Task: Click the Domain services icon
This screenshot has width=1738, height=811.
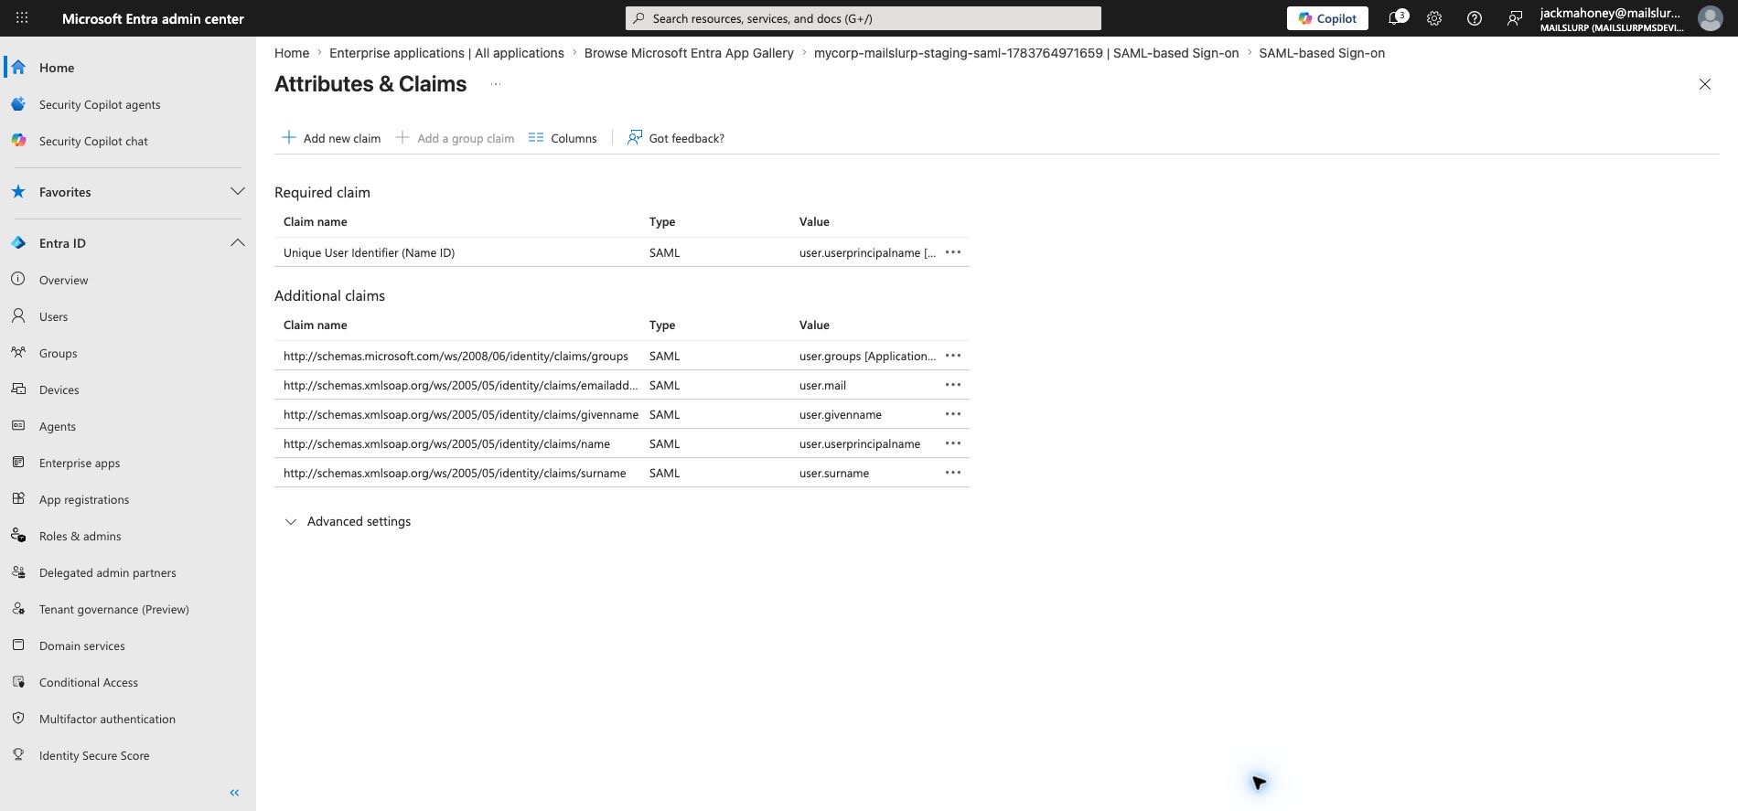Action: (x=18, y=646)
